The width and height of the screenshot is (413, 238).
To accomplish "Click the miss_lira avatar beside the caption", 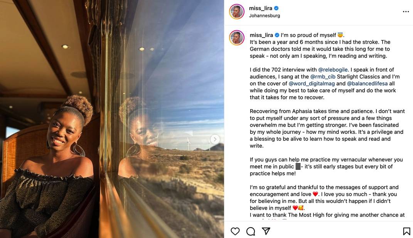I will pos(236,38).
